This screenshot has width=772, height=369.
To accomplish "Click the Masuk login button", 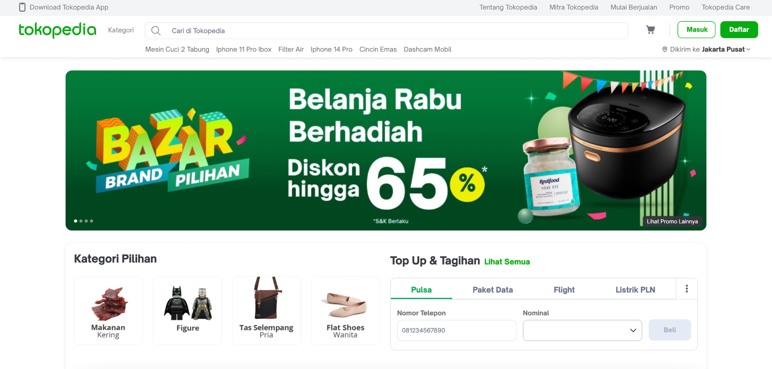I will coord(697,30).
